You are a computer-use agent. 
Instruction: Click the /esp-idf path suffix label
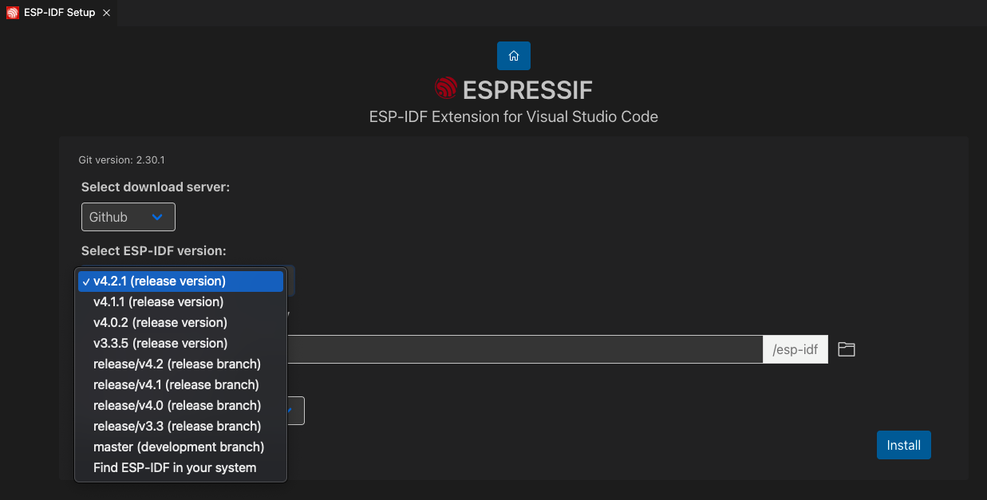(796, 349)
